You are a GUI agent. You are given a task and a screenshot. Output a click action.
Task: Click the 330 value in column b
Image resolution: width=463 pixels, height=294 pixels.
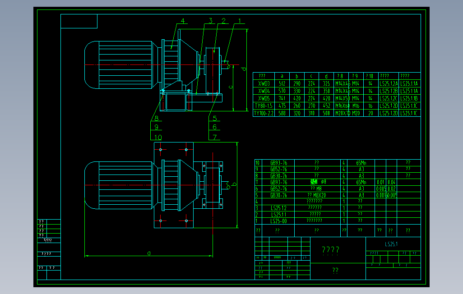[297, 91]
